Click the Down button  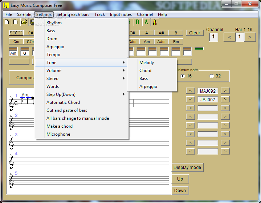[180, 190]
